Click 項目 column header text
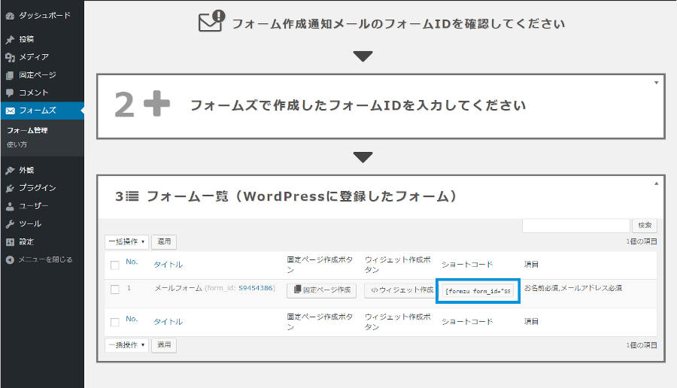 531,265
